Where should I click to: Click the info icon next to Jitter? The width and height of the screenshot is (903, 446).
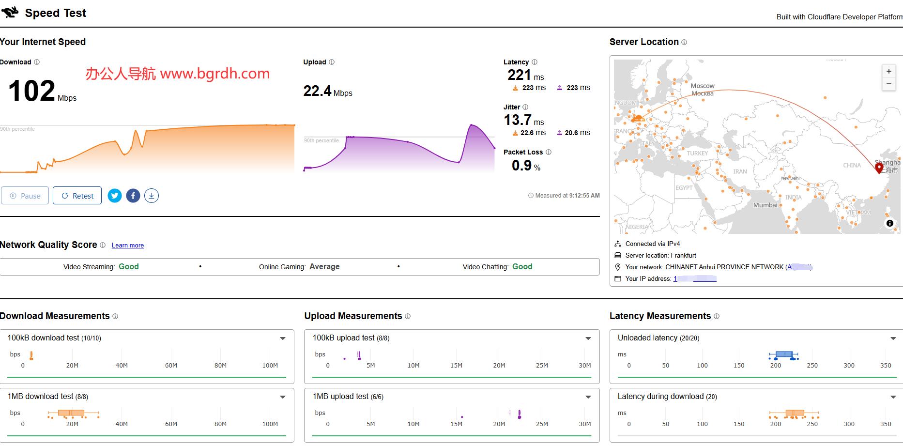(526, 107)
